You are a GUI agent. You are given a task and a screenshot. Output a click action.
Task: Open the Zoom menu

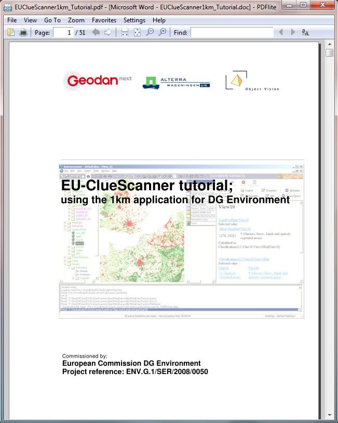click(x=76, y=20)
